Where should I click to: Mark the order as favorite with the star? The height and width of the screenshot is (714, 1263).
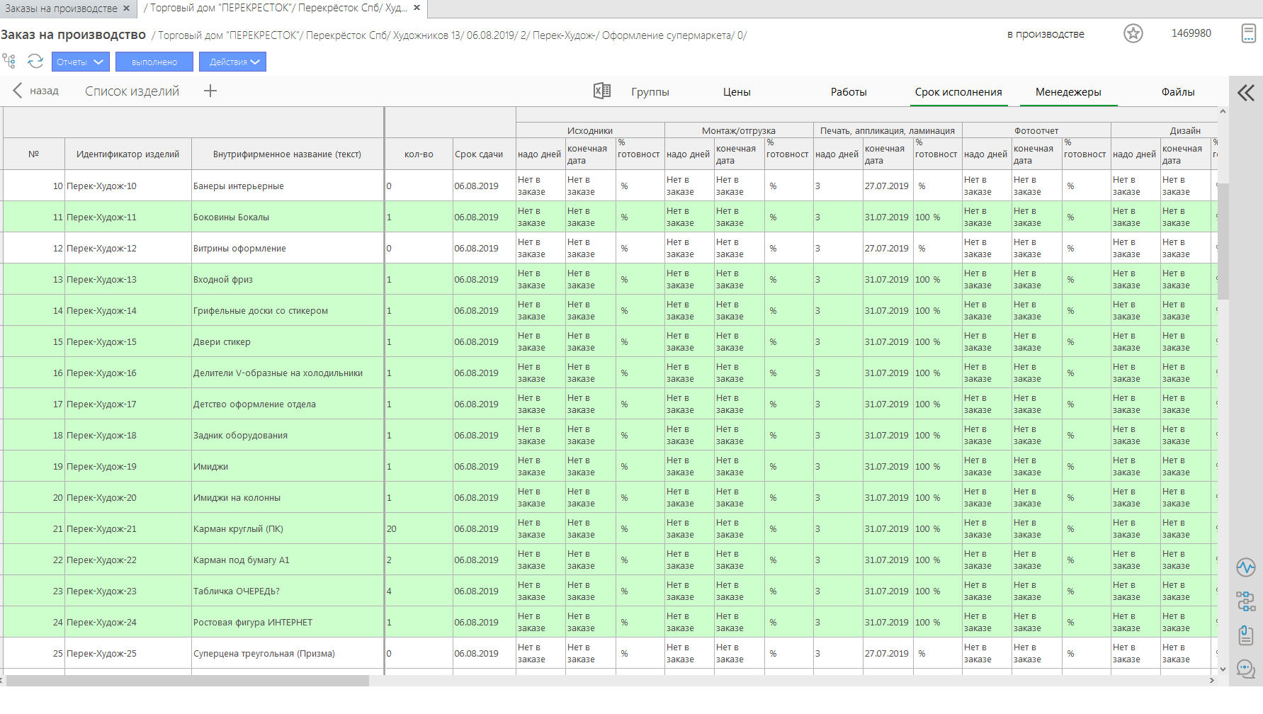click(x=1133, y=33)
